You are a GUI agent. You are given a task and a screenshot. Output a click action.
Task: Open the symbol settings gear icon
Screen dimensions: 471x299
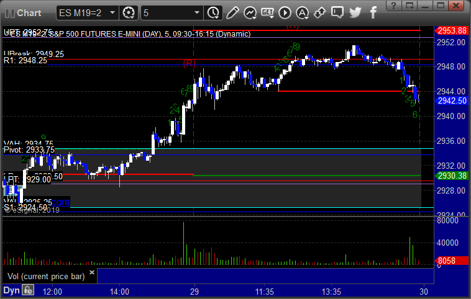(x=129, y=13)
